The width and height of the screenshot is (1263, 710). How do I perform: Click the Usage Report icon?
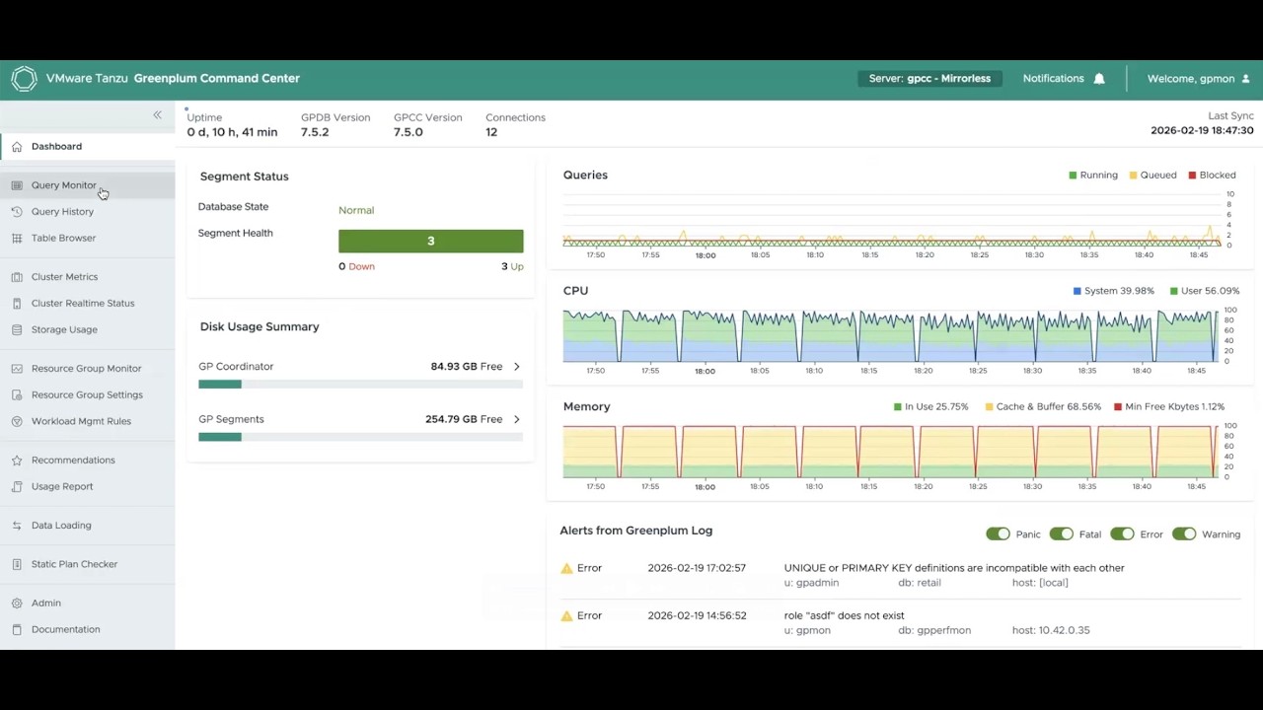[x=17, y=487]
